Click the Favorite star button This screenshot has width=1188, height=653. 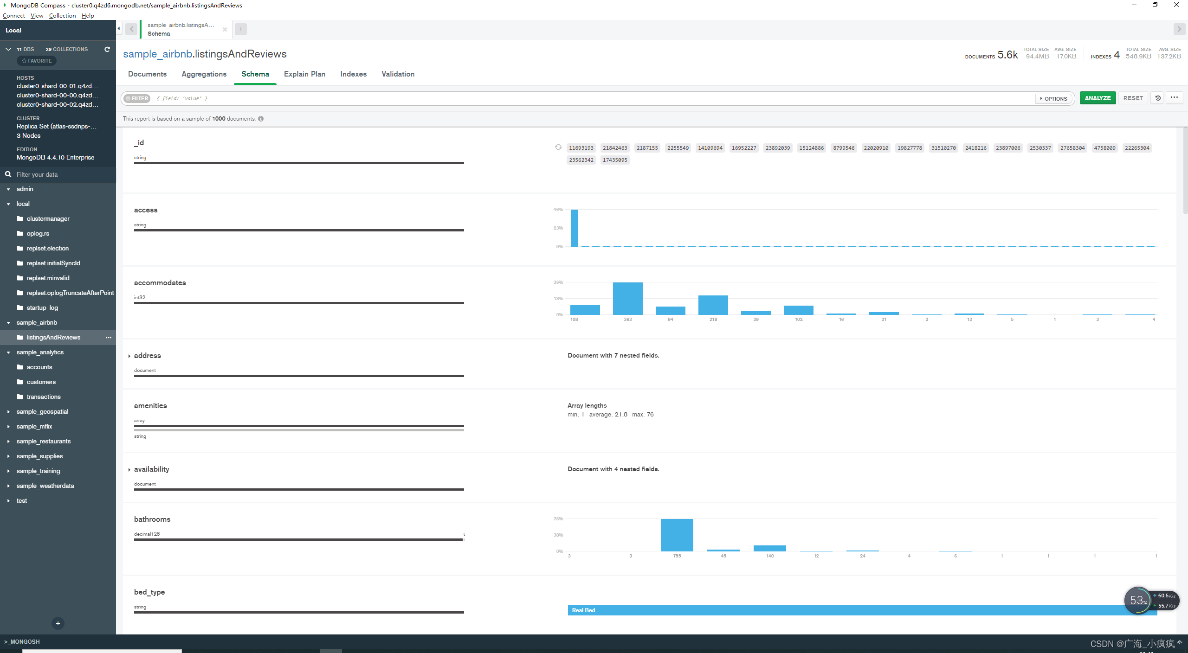pos(37,61)
